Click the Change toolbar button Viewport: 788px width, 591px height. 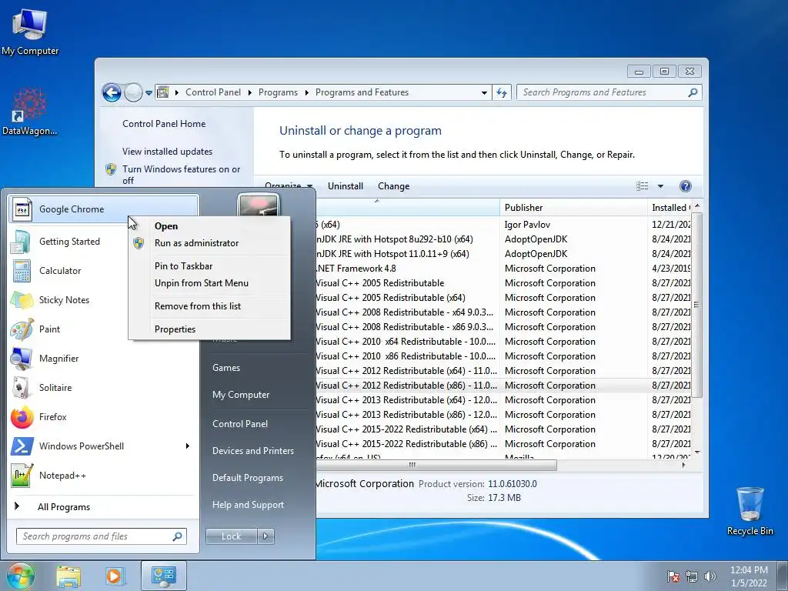tap(393, 186)
